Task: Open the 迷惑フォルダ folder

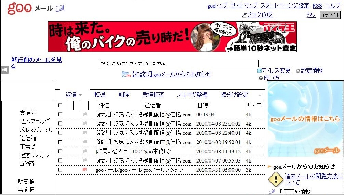Action: pyautogui.click(x=35, y=155)
